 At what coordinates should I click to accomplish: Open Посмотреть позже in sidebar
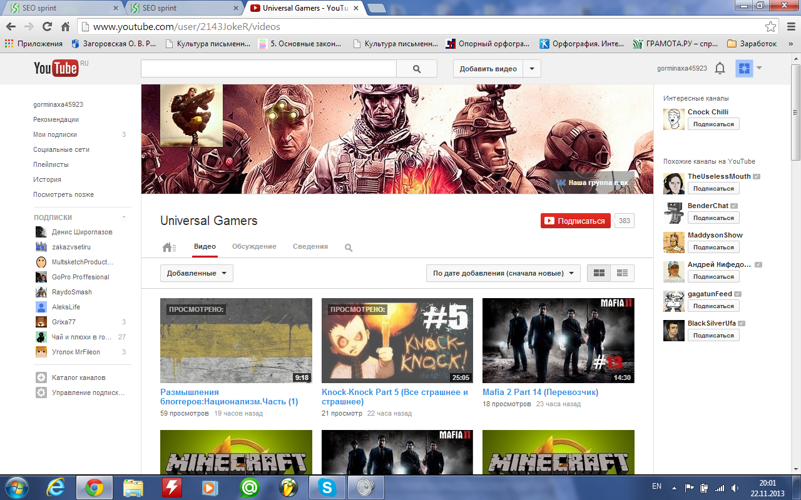63,194
